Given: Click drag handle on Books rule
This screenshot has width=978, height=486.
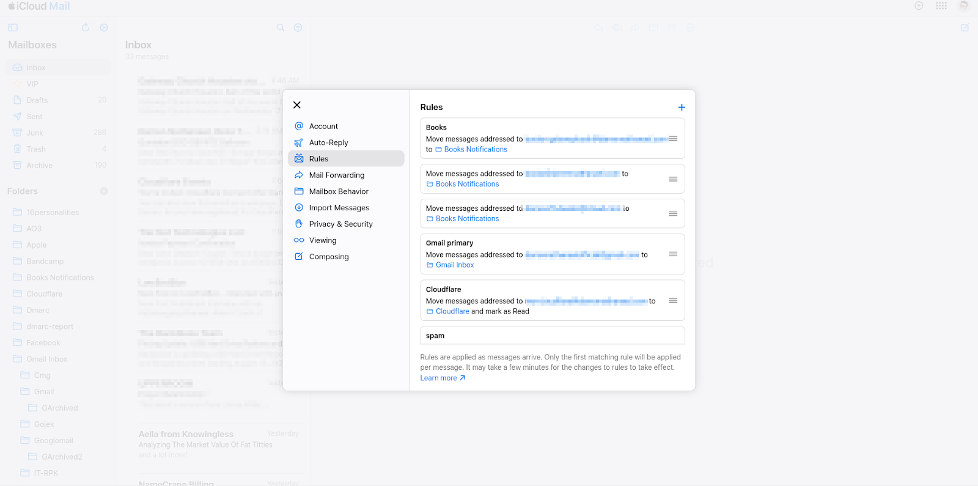Looking at the screenshot, I should (x=673, y=139).
